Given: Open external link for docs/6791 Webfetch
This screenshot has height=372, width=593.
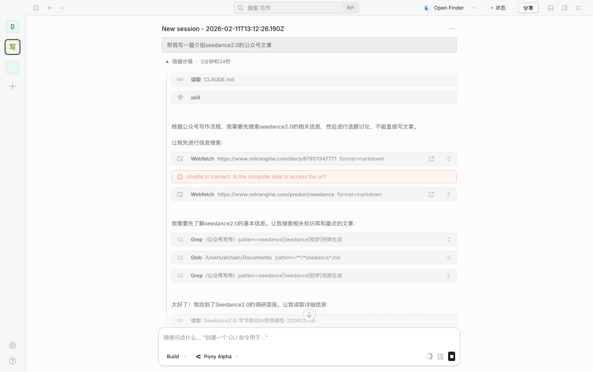Looking at the screenshot, I should click(431, 159).
